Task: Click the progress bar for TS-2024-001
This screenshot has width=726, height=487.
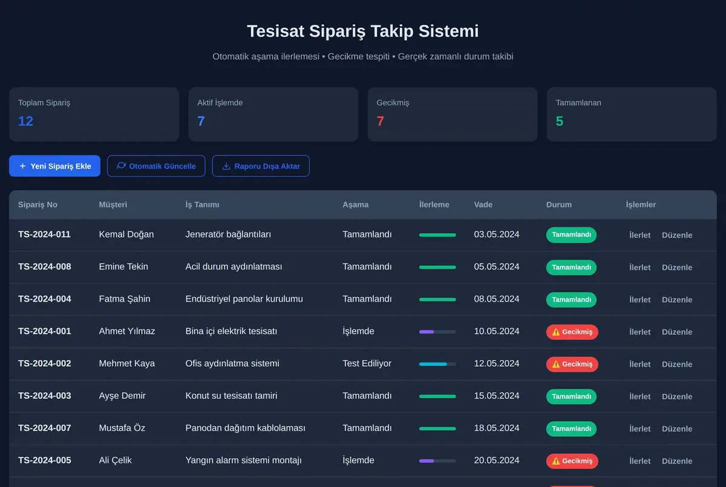Action: click(x=437, y=332)
